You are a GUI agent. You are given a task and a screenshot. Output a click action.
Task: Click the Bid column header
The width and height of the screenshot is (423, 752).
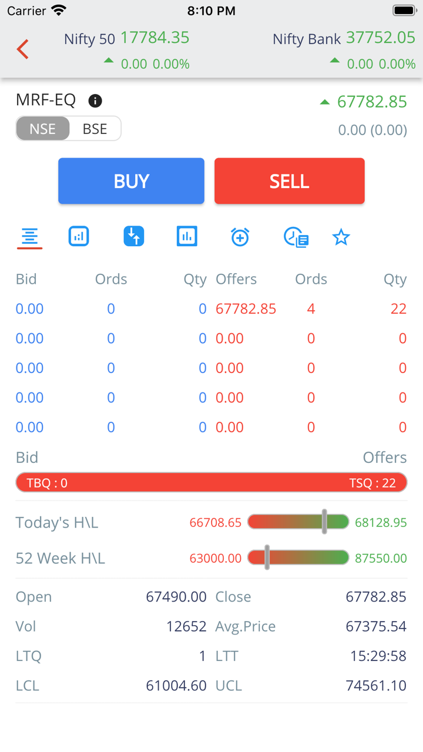coord(26,279)
